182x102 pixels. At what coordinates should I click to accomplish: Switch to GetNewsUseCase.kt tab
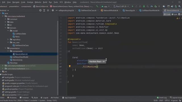[88, 10]
